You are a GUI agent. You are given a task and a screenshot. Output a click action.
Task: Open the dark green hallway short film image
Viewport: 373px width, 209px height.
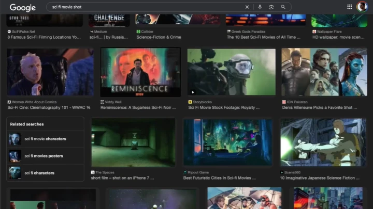pyautogui.click(x=134, y=142)
